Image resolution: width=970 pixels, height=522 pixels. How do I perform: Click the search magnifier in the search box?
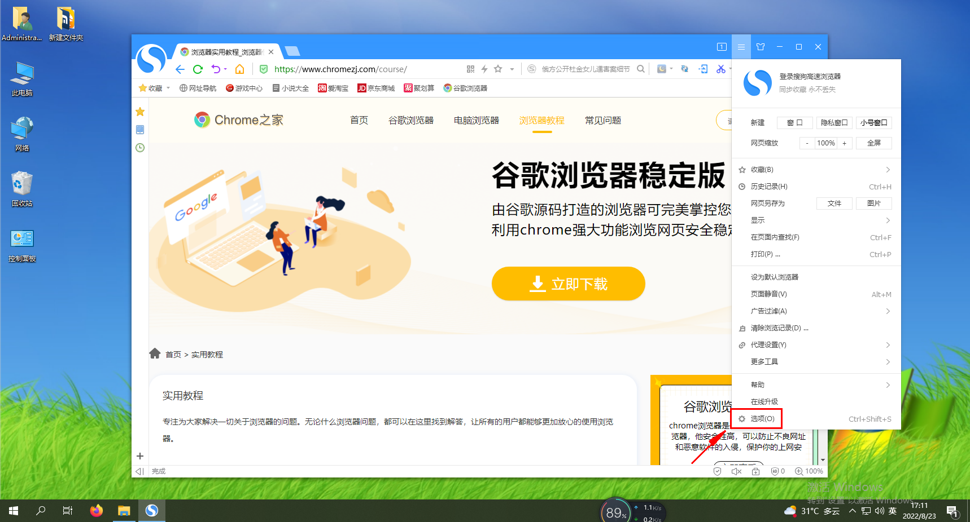click(641, 69)
